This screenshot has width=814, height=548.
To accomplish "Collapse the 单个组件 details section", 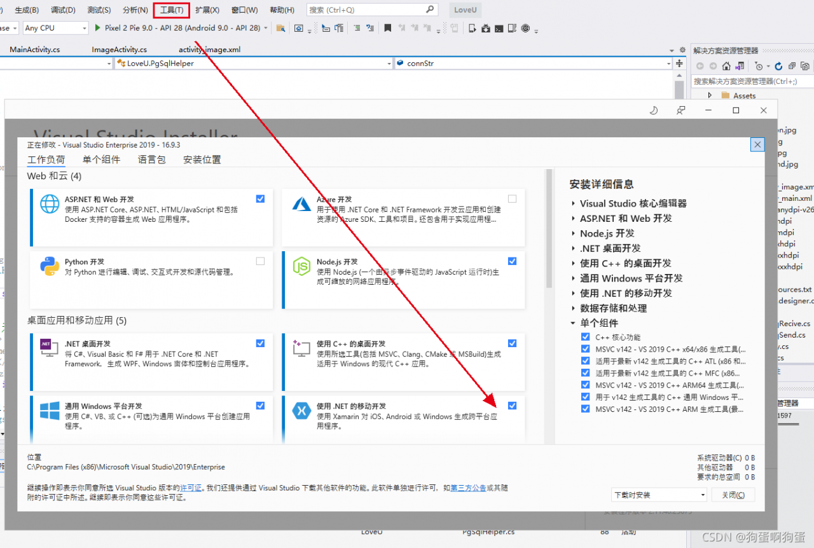I will [573, 323].
